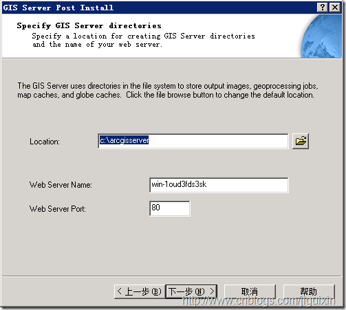The image size is (346, 310).
Task: Cancel setup using the 取消 button
Action: click(x=250, y=291)
